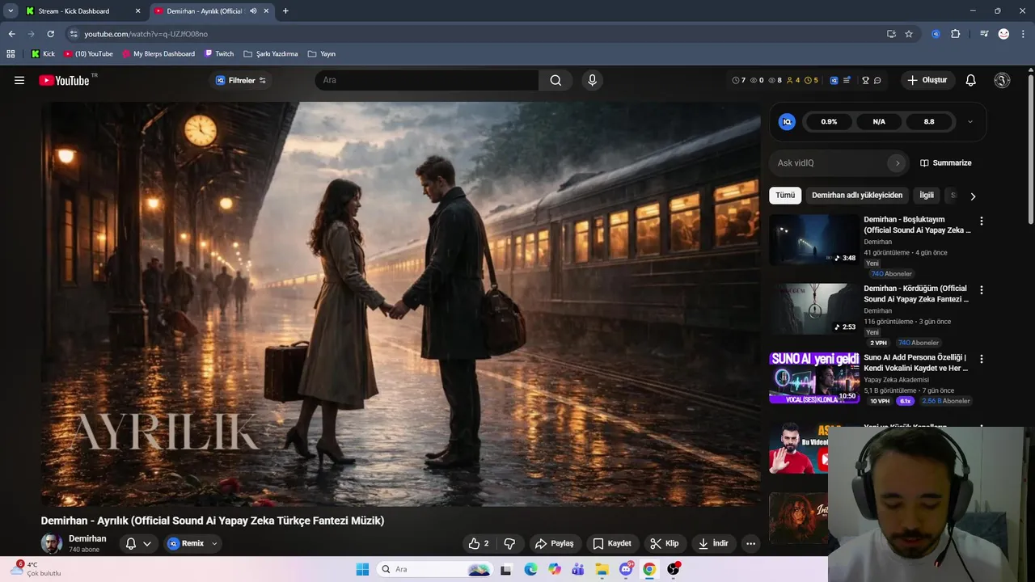Open vidIQ list icon in header bar
The height and width of the screenshot is (582, 1035).
(x=847, y=80)
